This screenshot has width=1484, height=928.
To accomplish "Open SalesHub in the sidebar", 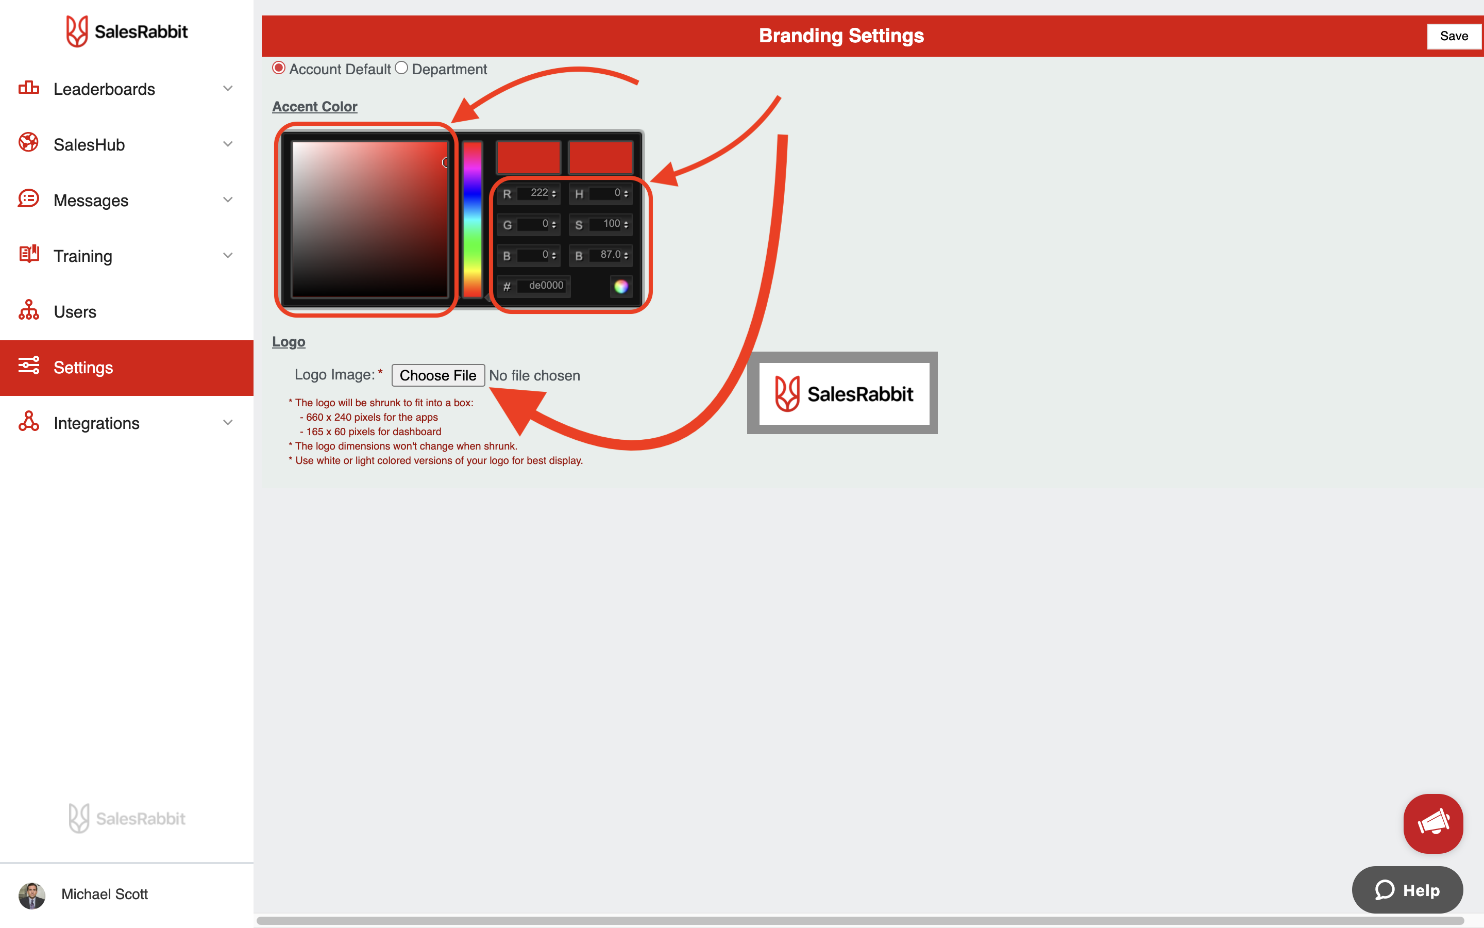I will point(126,145).
